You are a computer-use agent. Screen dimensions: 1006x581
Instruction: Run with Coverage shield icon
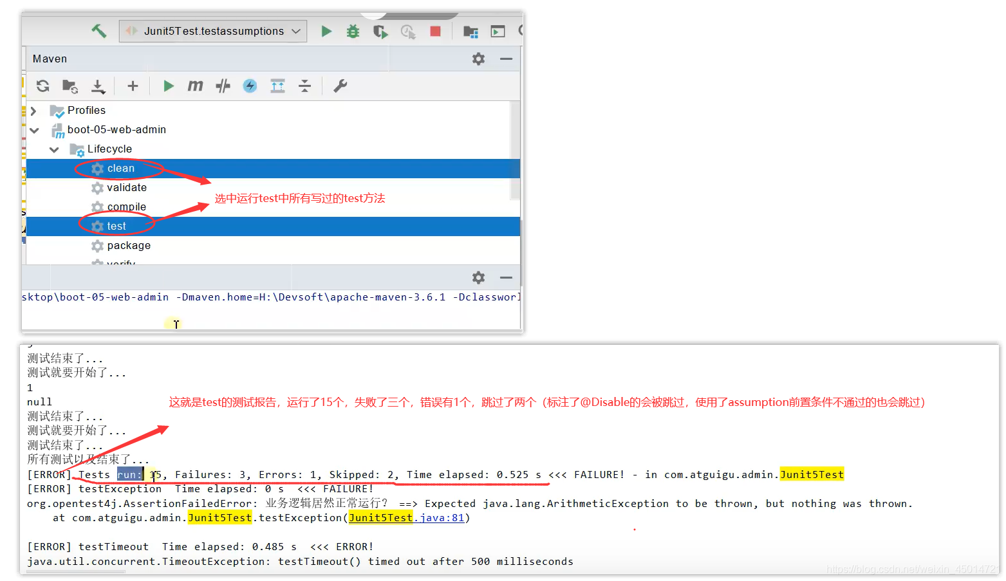click(380, 31)
